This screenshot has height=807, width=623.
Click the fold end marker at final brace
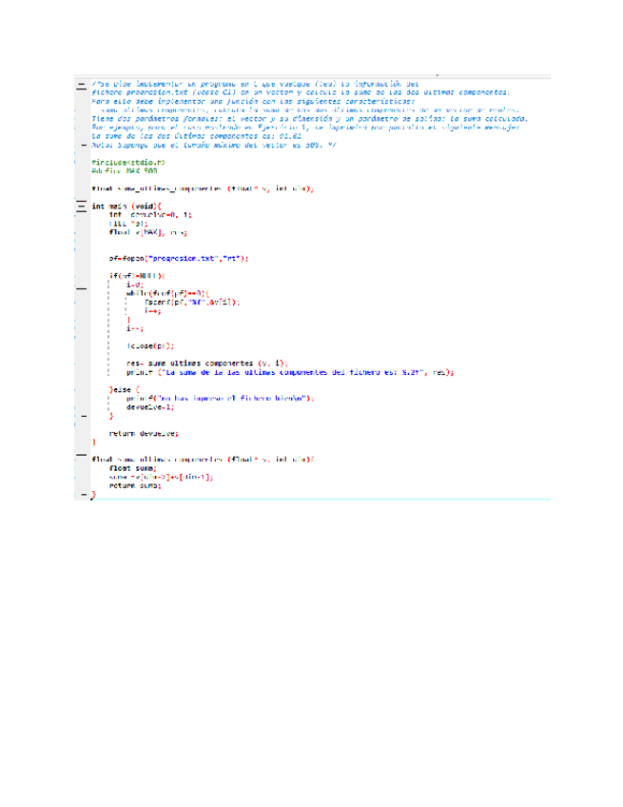pos(83,494)
